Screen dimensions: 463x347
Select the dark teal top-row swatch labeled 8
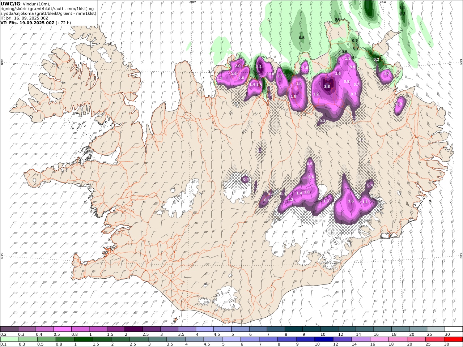coord(293,329)
